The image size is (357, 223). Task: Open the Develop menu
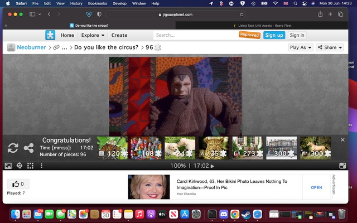[119, 3]
